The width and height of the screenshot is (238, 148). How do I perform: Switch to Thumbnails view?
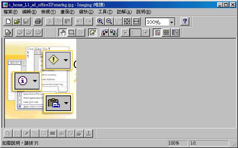point(166,33)
